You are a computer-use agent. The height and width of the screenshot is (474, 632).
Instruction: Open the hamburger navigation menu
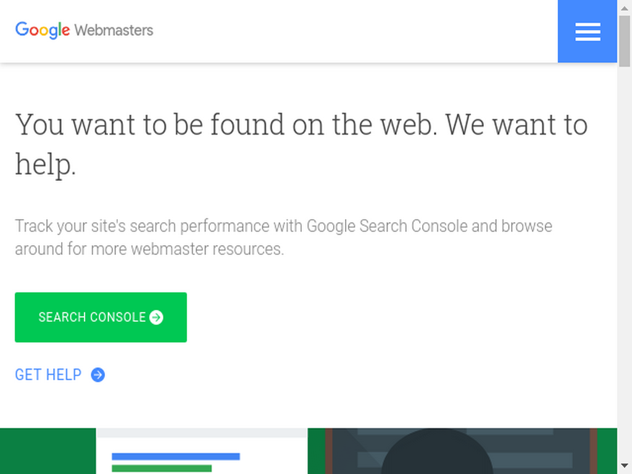pos(588,31)
